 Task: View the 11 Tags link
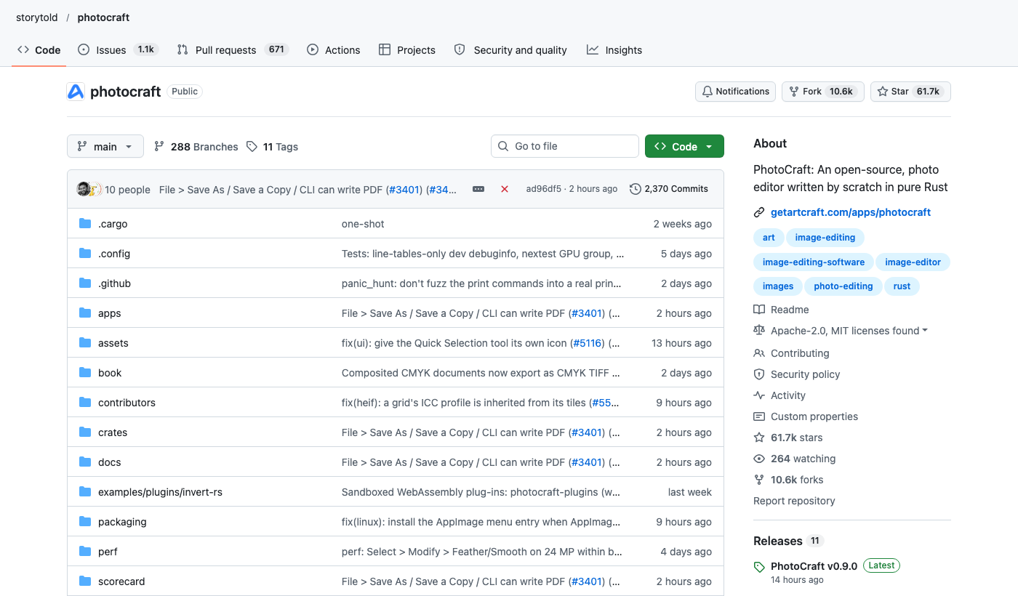(272, 147)
